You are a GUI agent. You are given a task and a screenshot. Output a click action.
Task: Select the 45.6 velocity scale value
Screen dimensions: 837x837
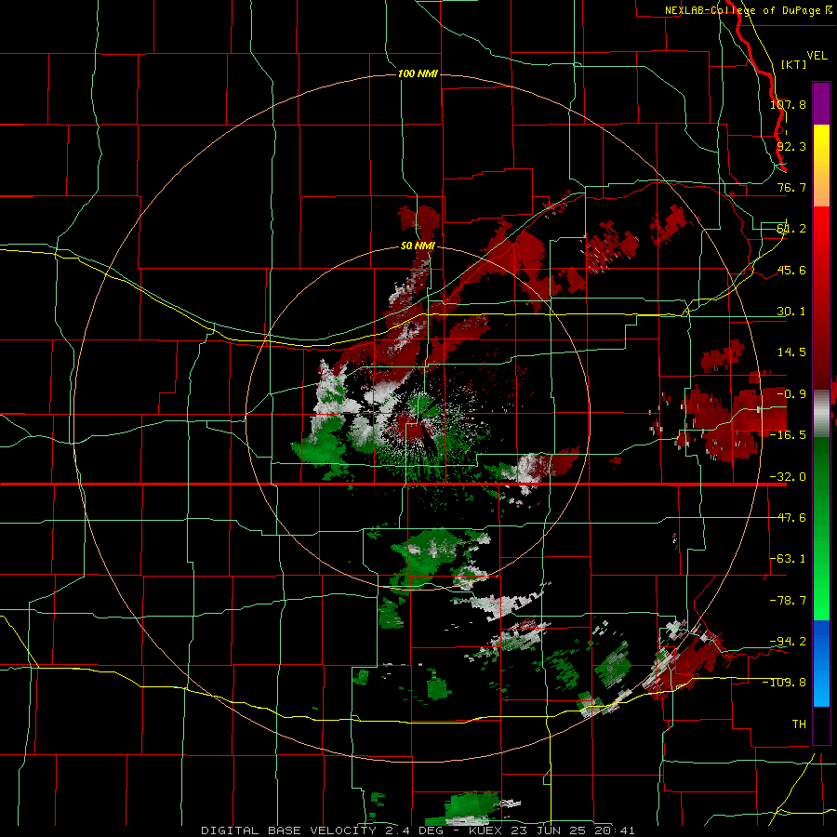(x=791, y=270)
